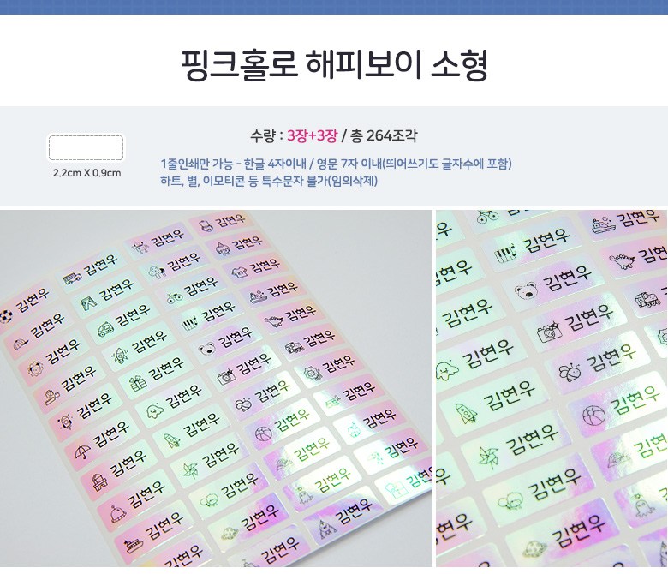Image resolution: width=668 pixels, height=574 pixels.
Task: Select the beach ball icon in the close-up photo
Action: click(x=593, y=415)
